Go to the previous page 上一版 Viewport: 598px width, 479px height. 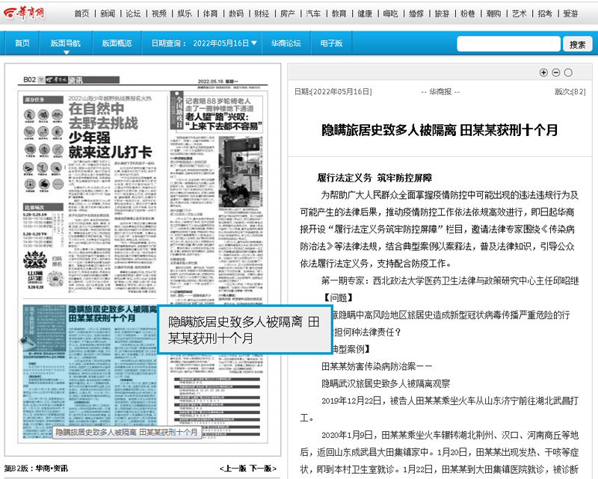tap(232, 469)
